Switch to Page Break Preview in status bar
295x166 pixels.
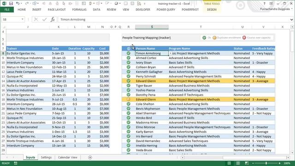(247, 163)
